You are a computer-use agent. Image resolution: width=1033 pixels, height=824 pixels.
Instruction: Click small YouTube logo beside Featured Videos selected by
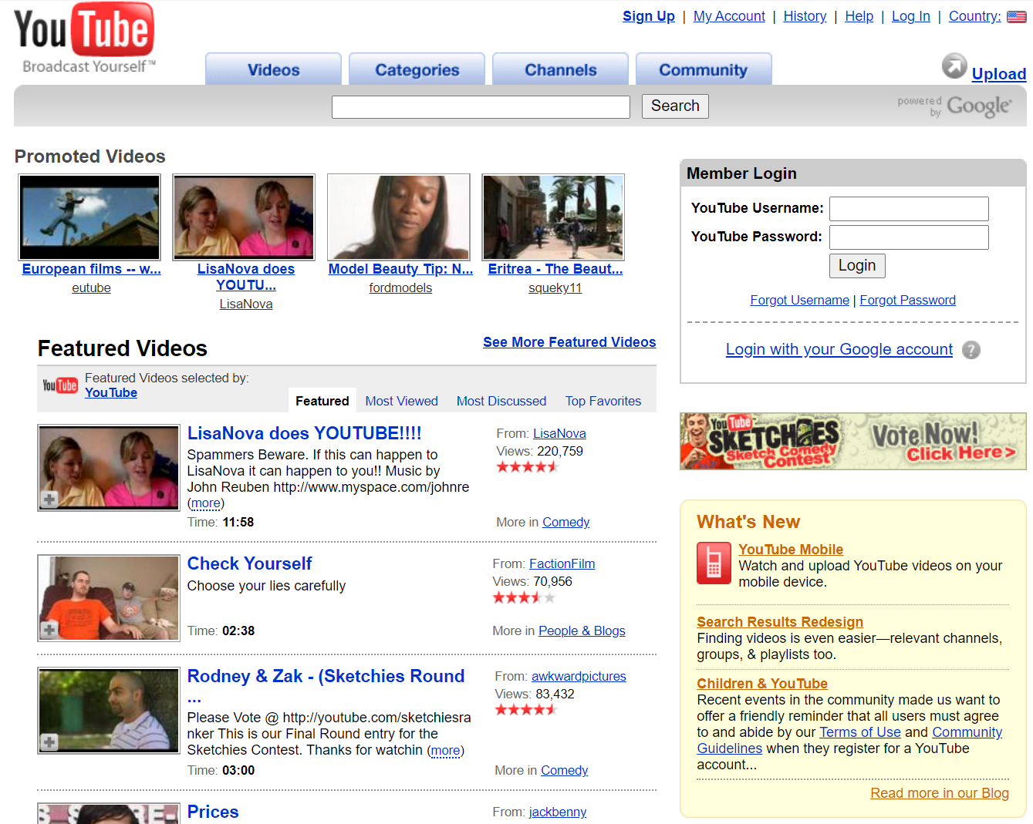click(60, 385)
